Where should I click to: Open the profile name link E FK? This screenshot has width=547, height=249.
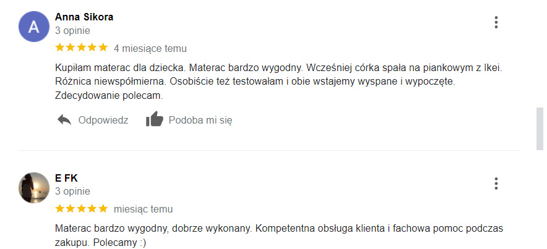click(x=66, y=179)
